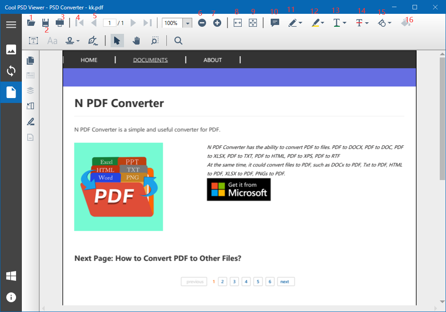Viewport: 446px width, 312px height.
Task: Toggle the hamburger menu in the sidebar
Action: click(x=11, y=25)
